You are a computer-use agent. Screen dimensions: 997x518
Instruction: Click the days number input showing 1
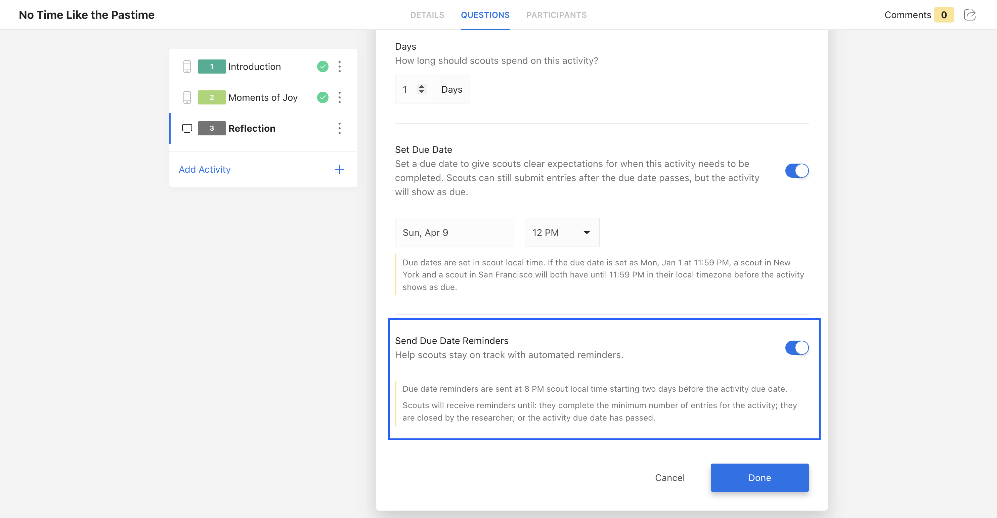point(414,89)
